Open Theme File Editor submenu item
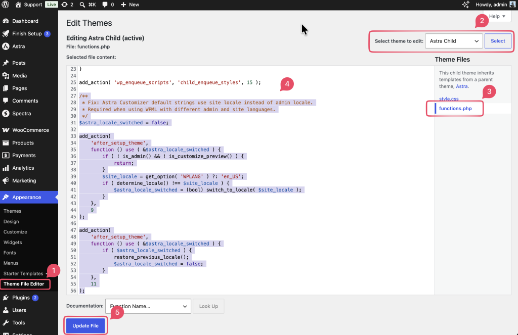518x335 pixels. tap(24, 284)
